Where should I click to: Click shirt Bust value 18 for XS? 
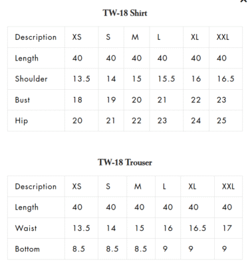pyautogui.click(x=77, y=100)
